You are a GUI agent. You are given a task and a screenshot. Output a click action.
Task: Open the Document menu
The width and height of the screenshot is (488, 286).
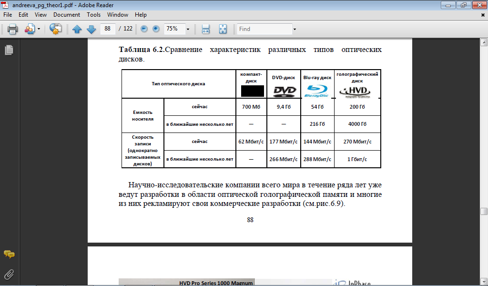(x=67, y=15)
